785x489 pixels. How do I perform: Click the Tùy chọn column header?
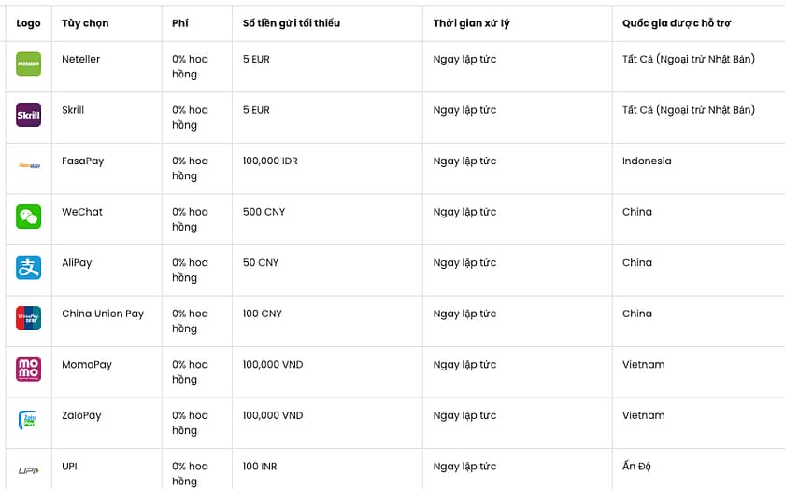[x=85, y=23]
